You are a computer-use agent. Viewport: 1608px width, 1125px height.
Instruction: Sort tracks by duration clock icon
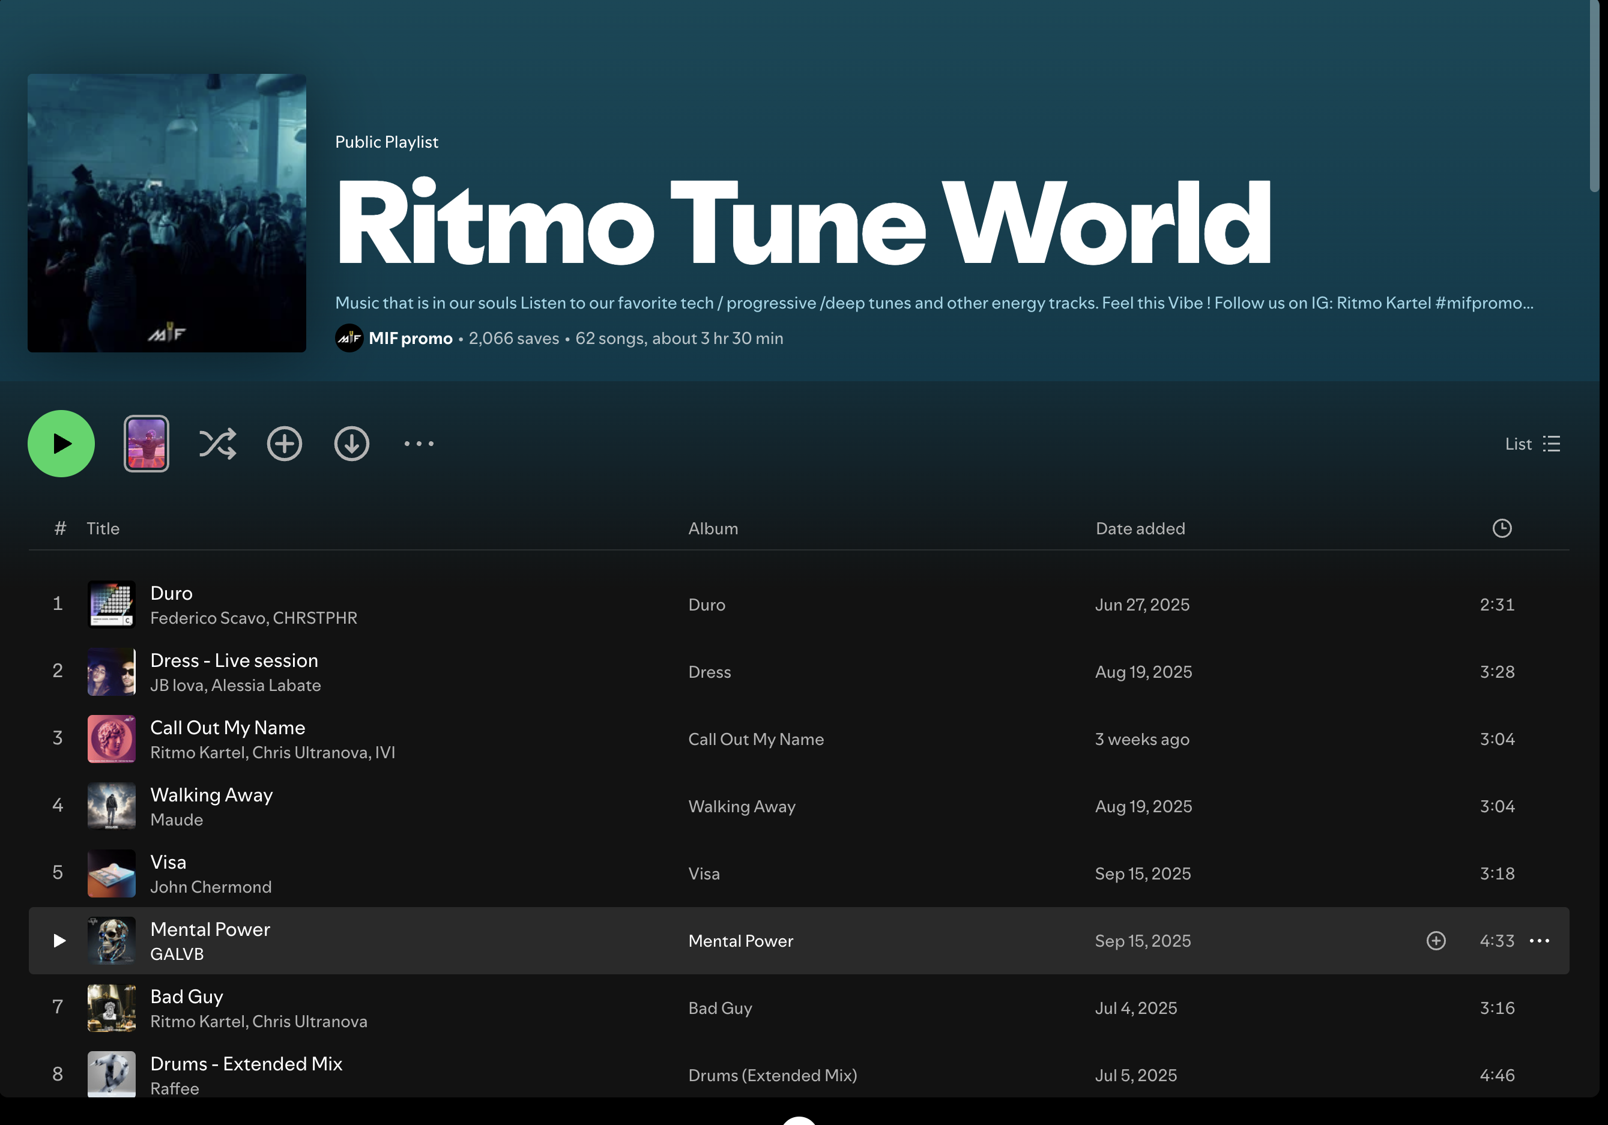pos(1502,528)
